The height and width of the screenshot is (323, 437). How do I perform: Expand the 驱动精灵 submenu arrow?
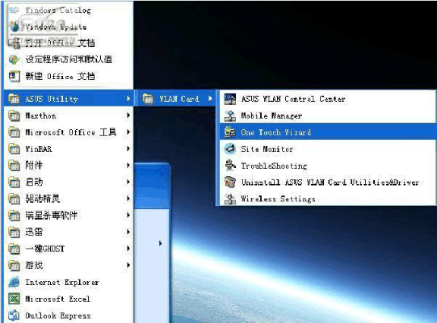point(128,199)
